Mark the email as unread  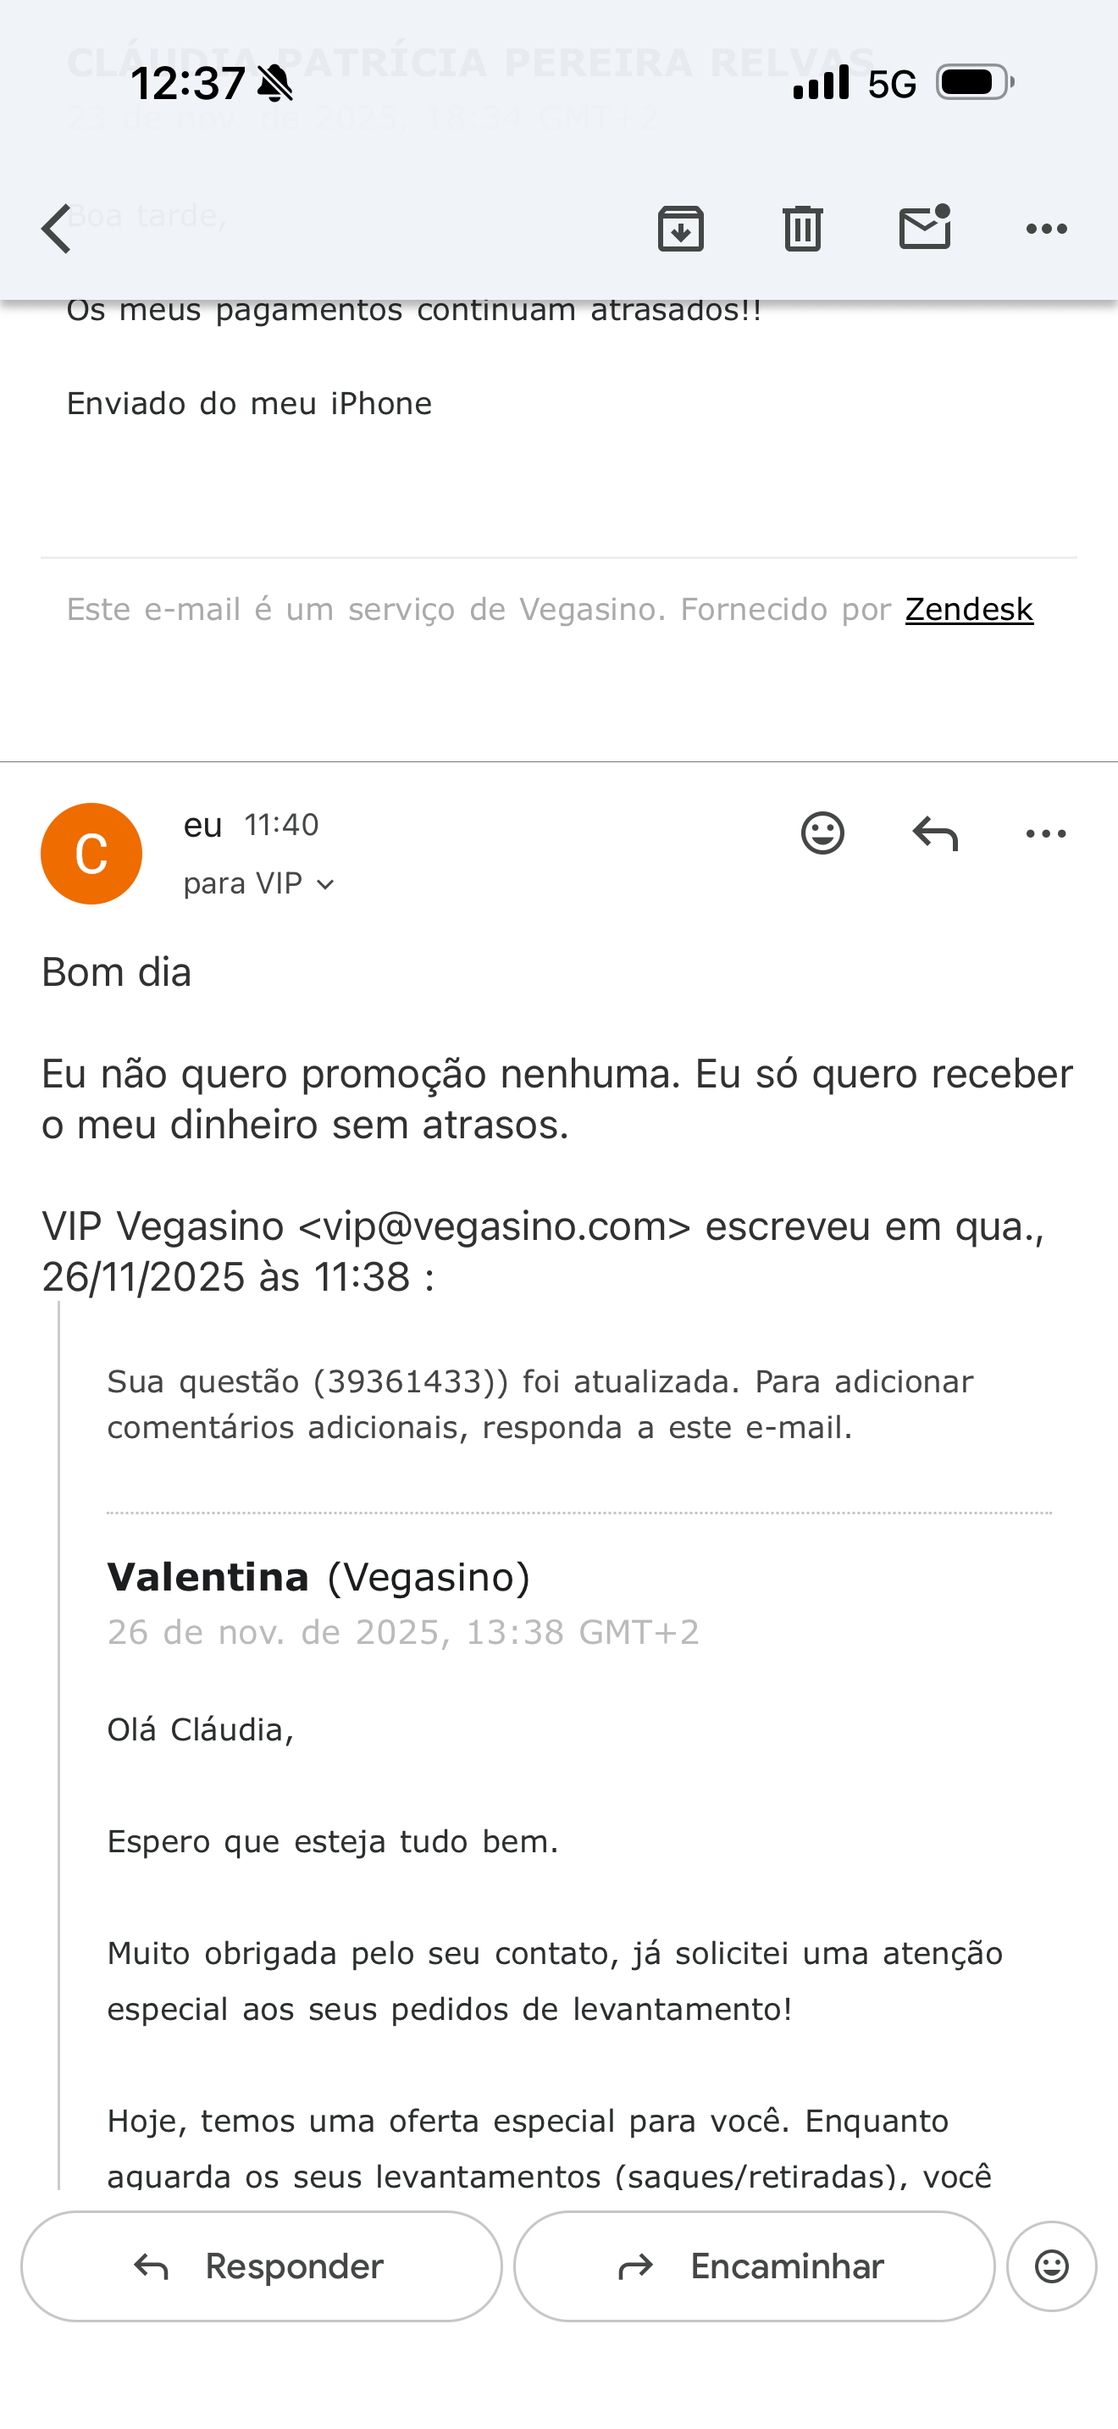pyautogui.click(x=925, y=230)
